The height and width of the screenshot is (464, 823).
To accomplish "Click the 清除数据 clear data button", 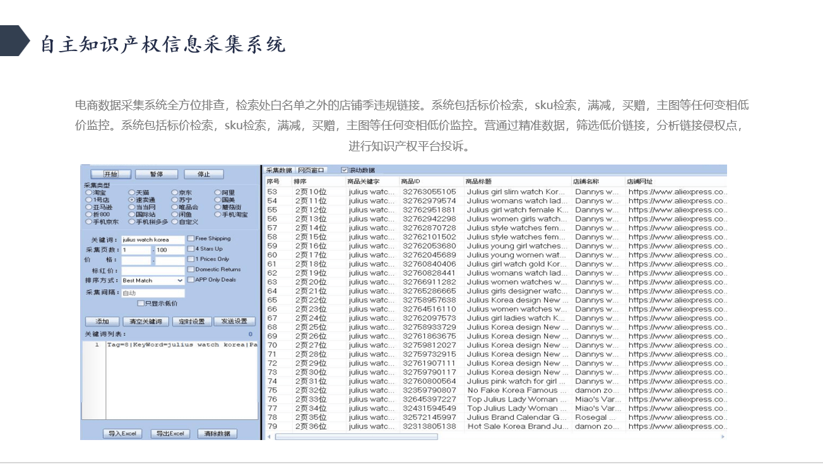I will pyautogui.click(x=217, y=434).
